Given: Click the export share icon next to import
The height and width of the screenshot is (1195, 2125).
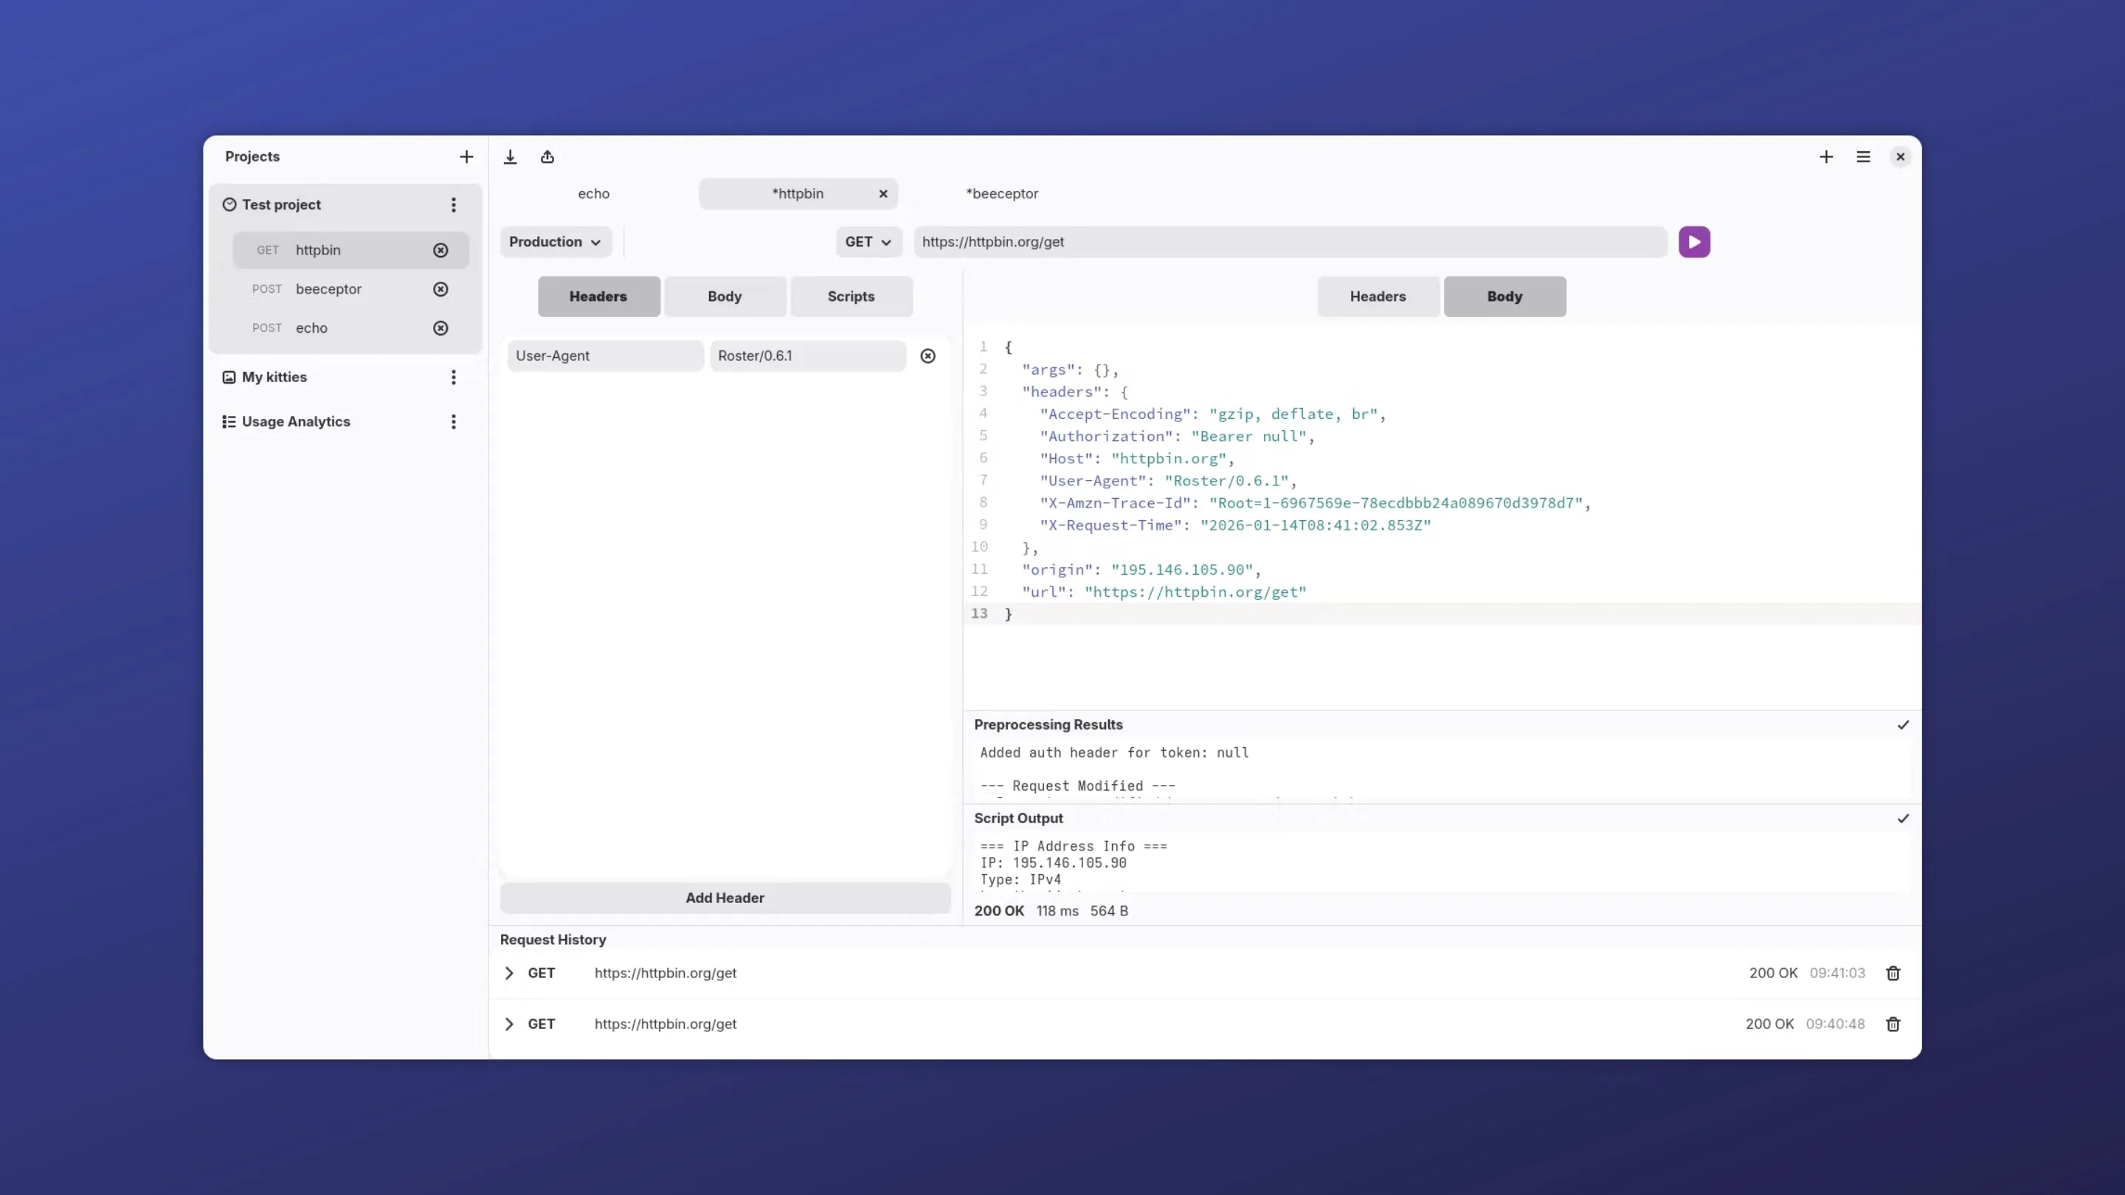Looking at the screenshot, I should (x=547, y=156).
